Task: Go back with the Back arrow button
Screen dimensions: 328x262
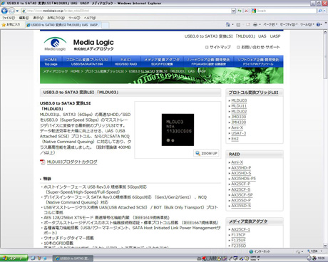Action: (x=4, y=11)
